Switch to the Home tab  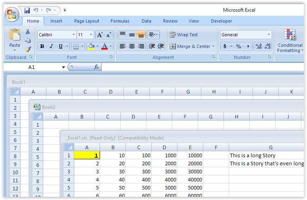[33, 21]
